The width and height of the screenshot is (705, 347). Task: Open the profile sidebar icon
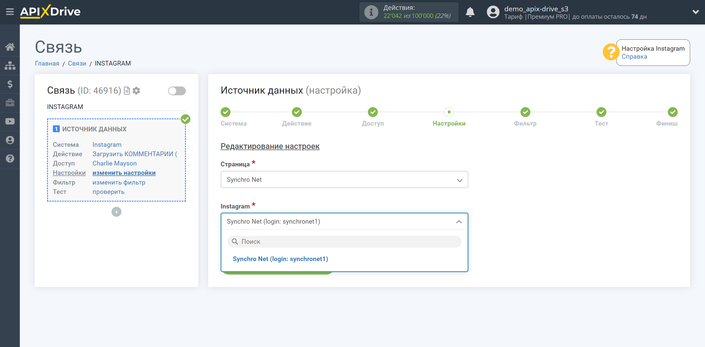(10, 140)
